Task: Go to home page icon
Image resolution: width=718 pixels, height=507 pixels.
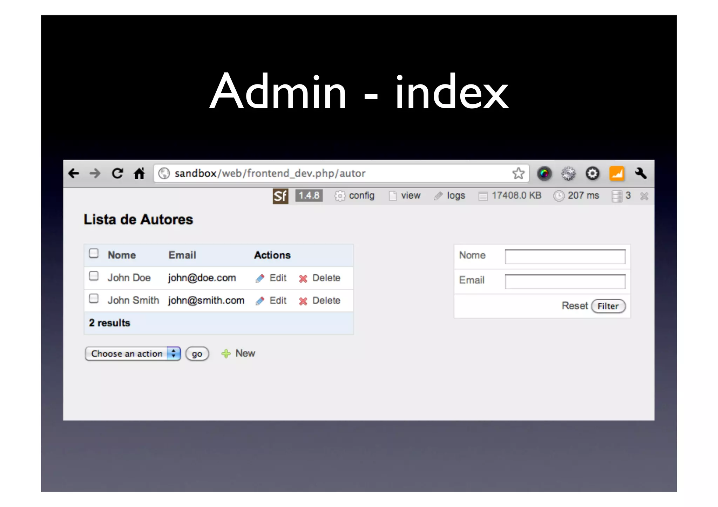Action: 139,173
